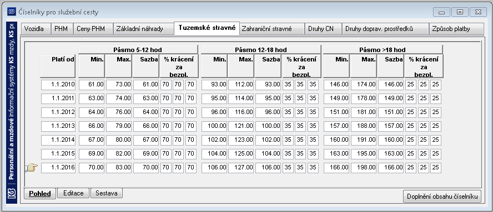Open the Způsob platby tab

point(456,29)
